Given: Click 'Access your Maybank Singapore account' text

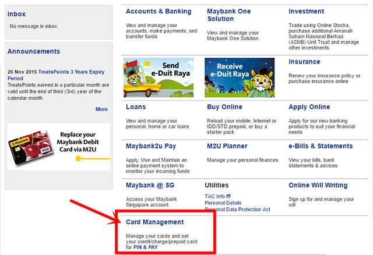Looking at the screenshot, I should (x=152, y=202).
